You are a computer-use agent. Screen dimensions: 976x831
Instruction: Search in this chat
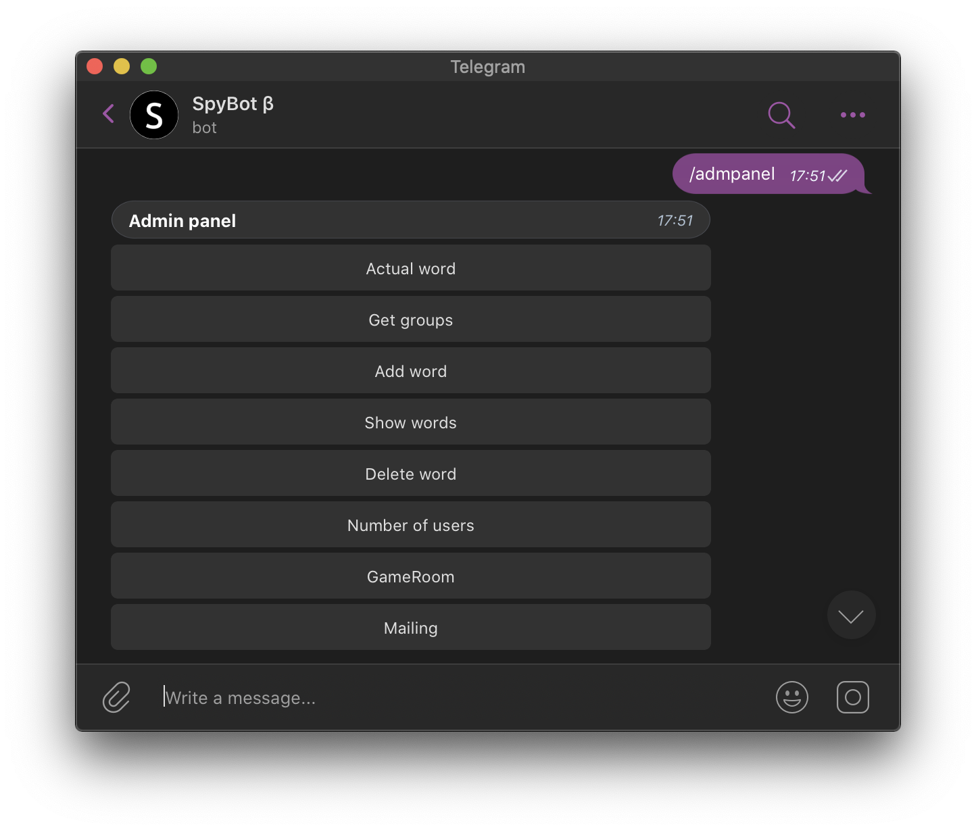(x=781, y=115)
